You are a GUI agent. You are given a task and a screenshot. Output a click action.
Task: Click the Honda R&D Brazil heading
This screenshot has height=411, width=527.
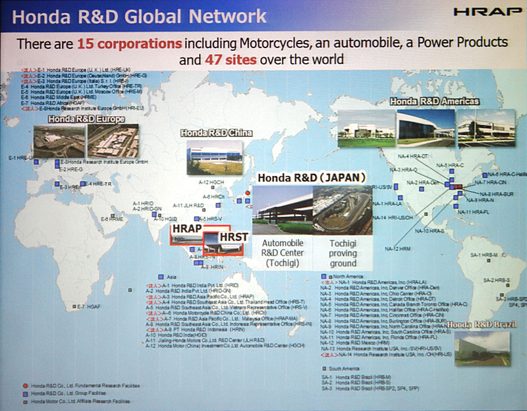[482, 325]
